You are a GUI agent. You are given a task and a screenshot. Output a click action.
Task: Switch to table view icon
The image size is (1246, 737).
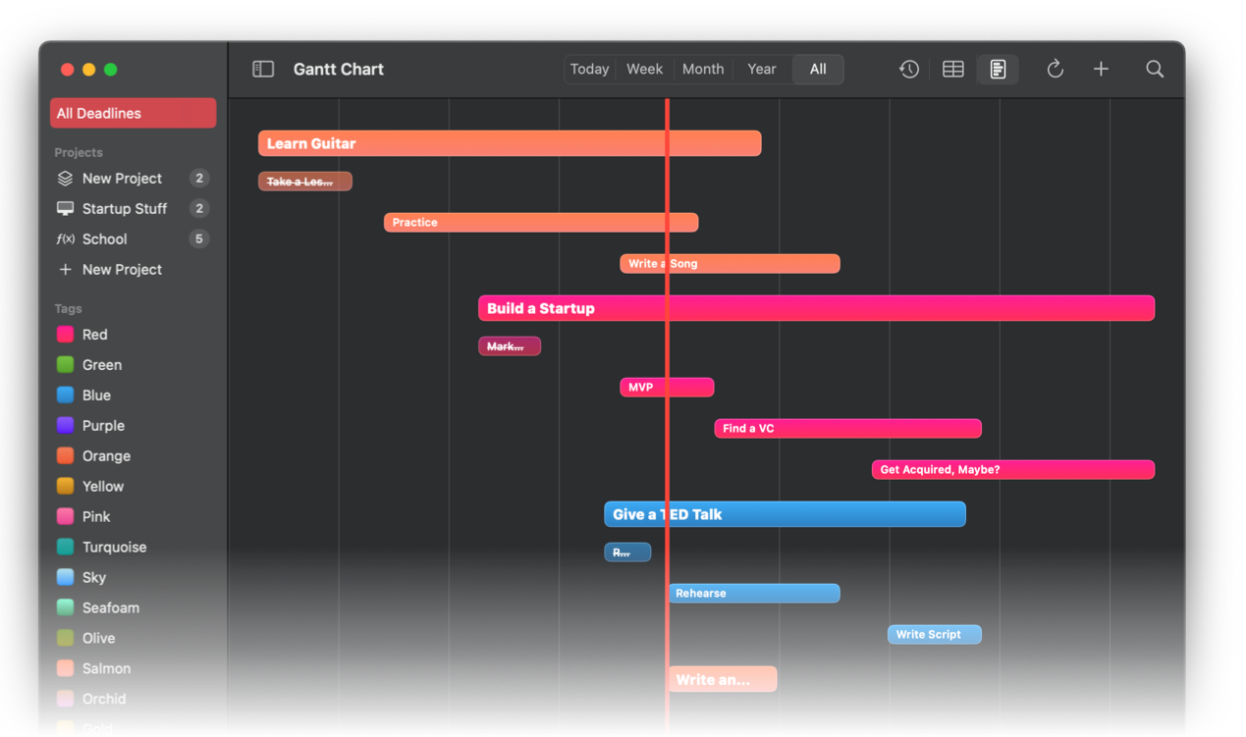pyautogui.click(x=952, y=69)
